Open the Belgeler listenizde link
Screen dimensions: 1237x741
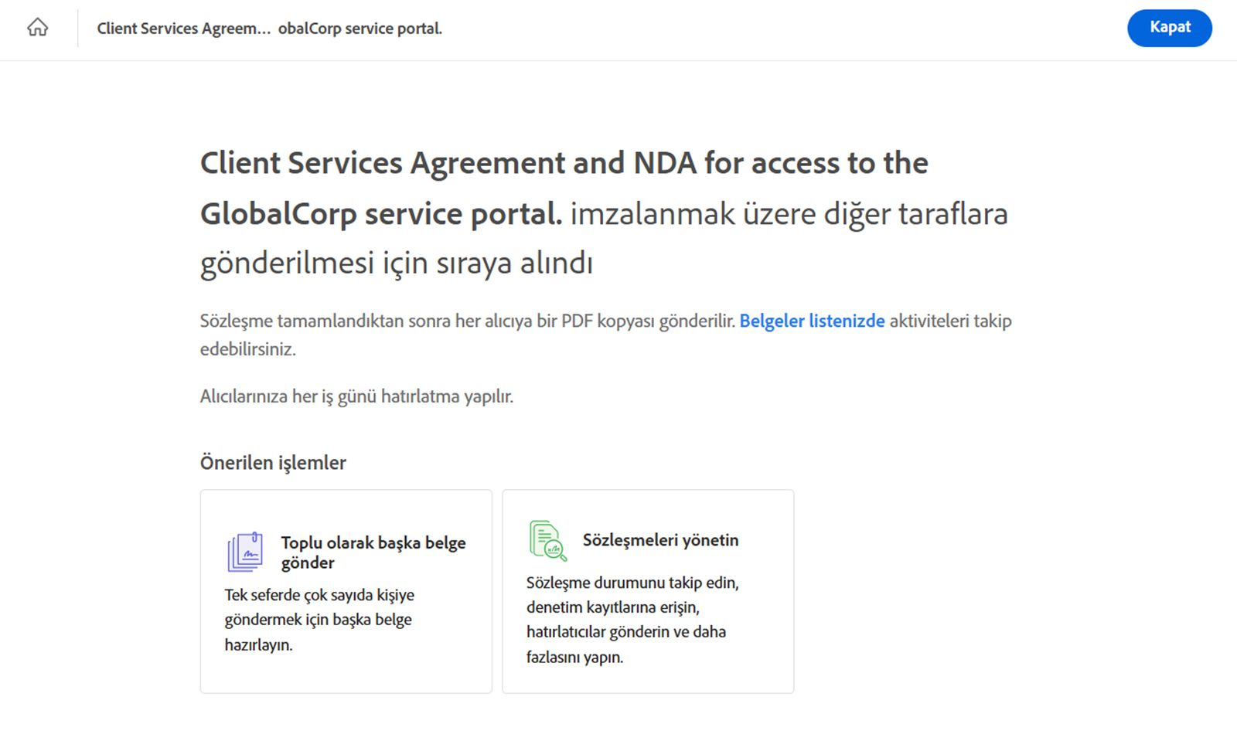click(x=812, y=321)
